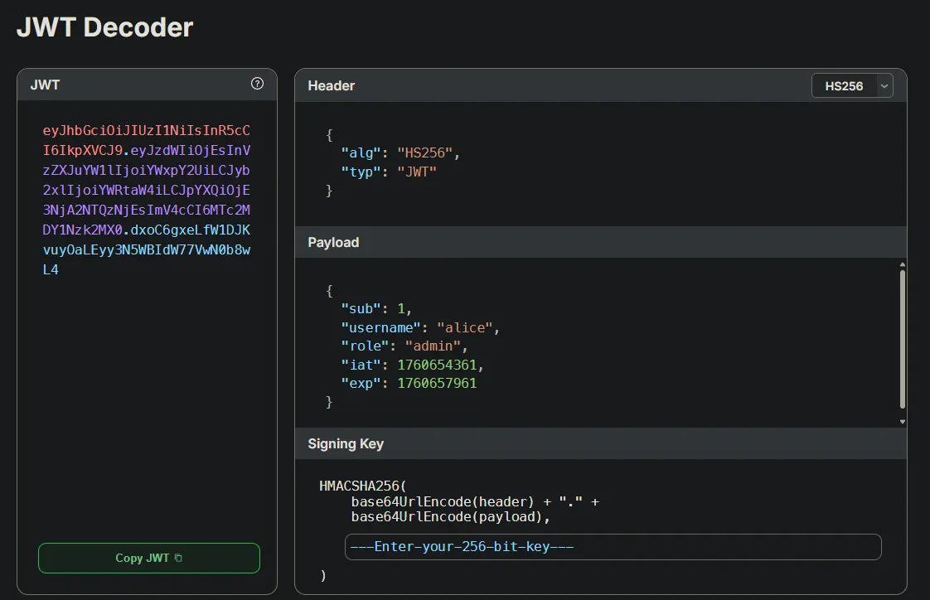Viewport: 930px width, 600px height.
Task: Click the encoded JWT token text
Action: tap(147, 199)
